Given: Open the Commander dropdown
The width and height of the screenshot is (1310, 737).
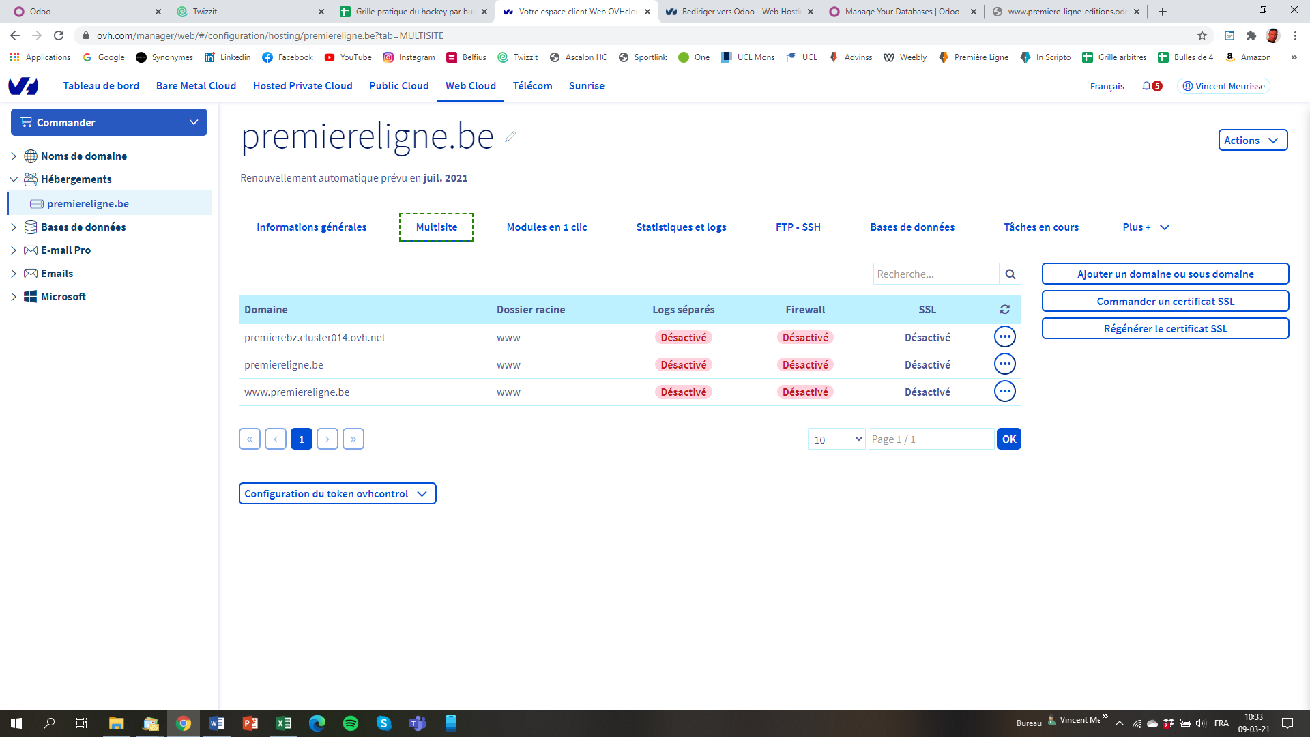Looking at the screenshot, I should 109,123.
